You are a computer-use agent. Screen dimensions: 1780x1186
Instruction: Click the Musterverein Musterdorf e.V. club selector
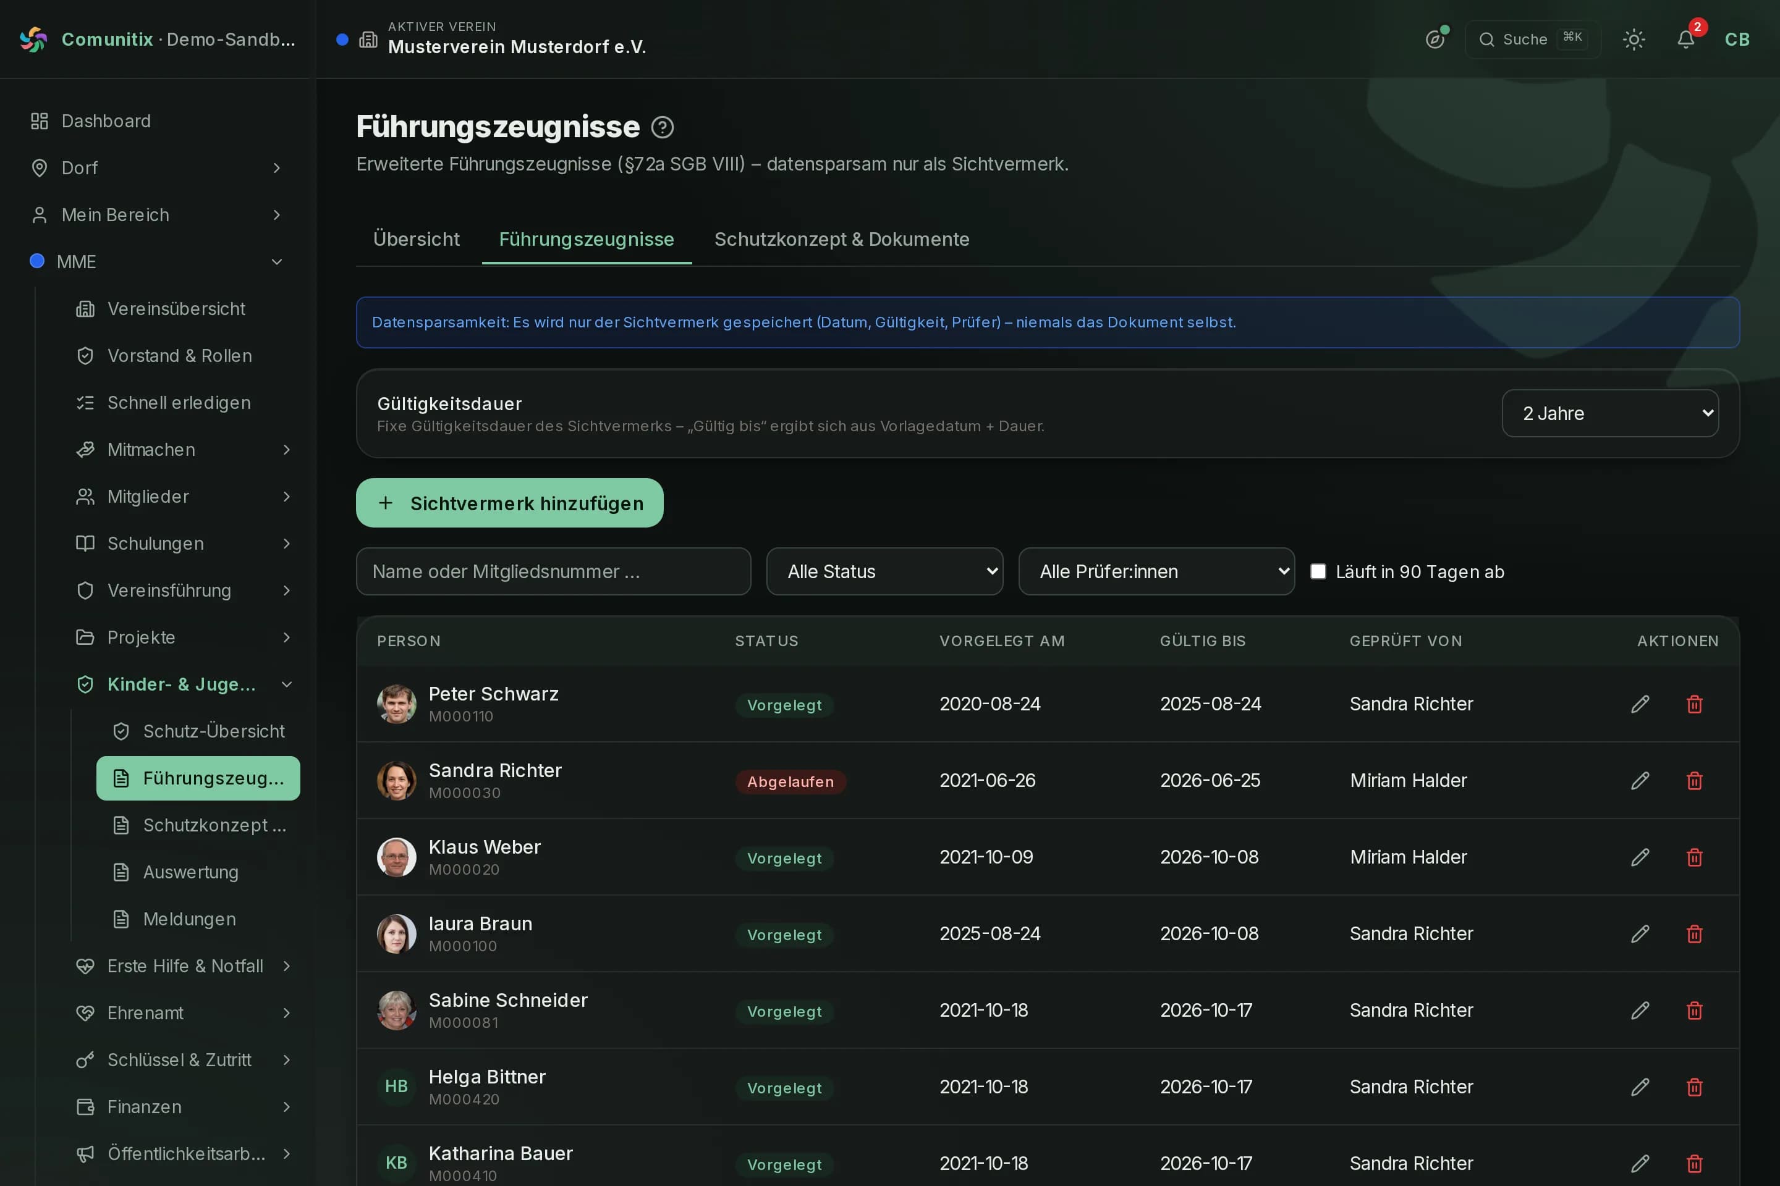(x=492, y=38)
